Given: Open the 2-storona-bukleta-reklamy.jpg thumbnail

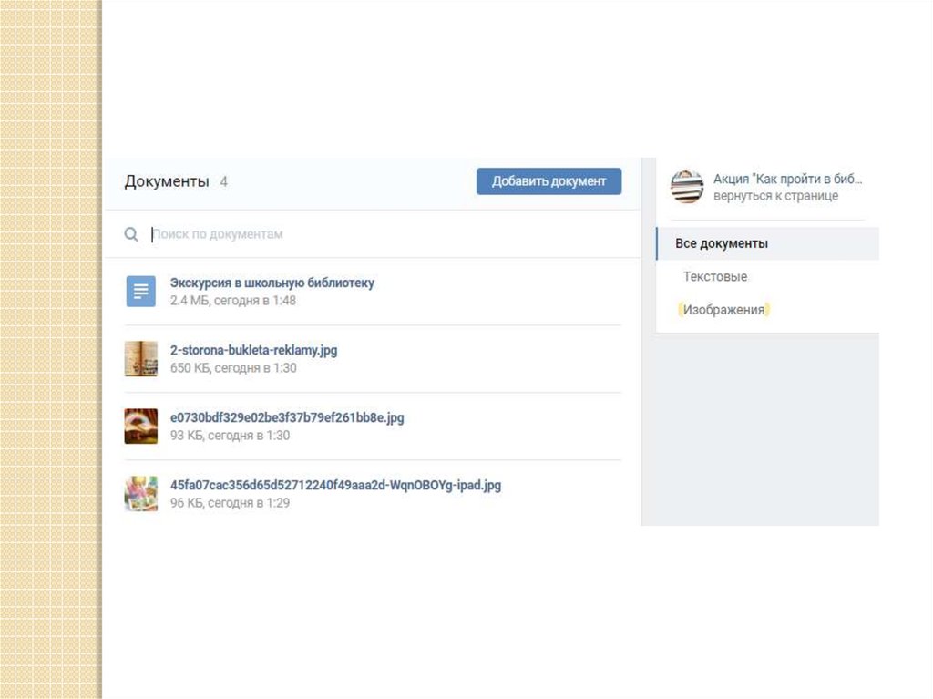Looking at the screenshot, I should click(x=141, y=358).
